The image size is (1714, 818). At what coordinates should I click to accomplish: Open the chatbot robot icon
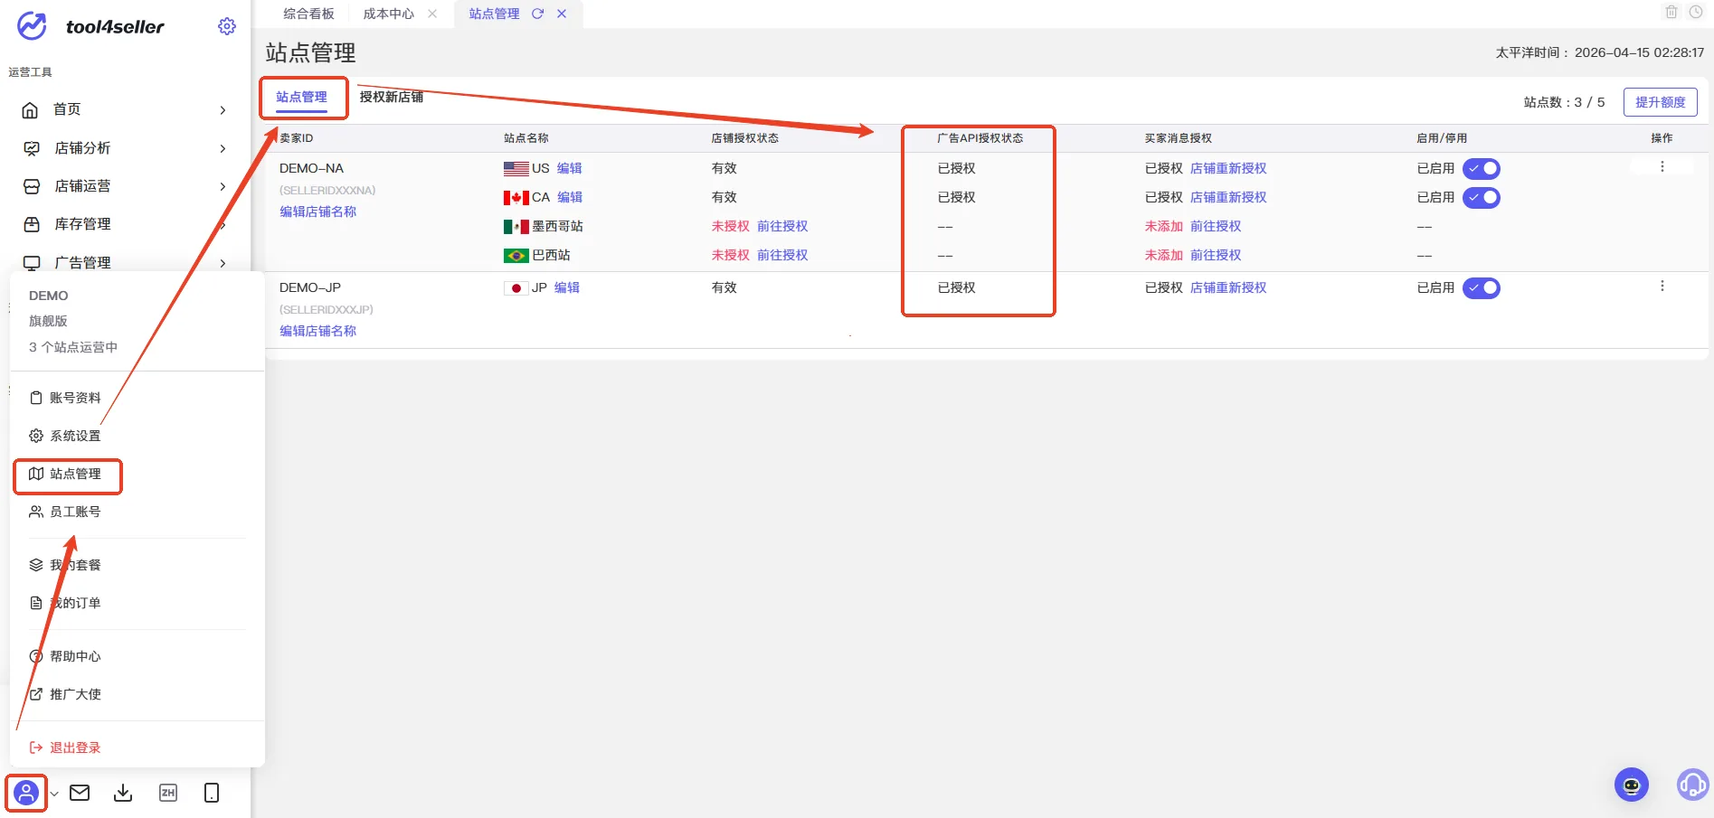(x=1632, y=785)
